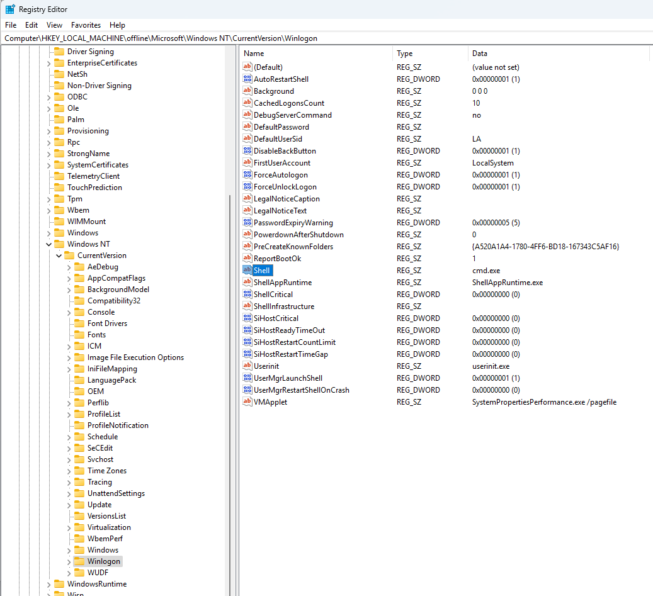Select the FirstUserAccount value name
Viewport: 653px width, 596px height.
282,163
